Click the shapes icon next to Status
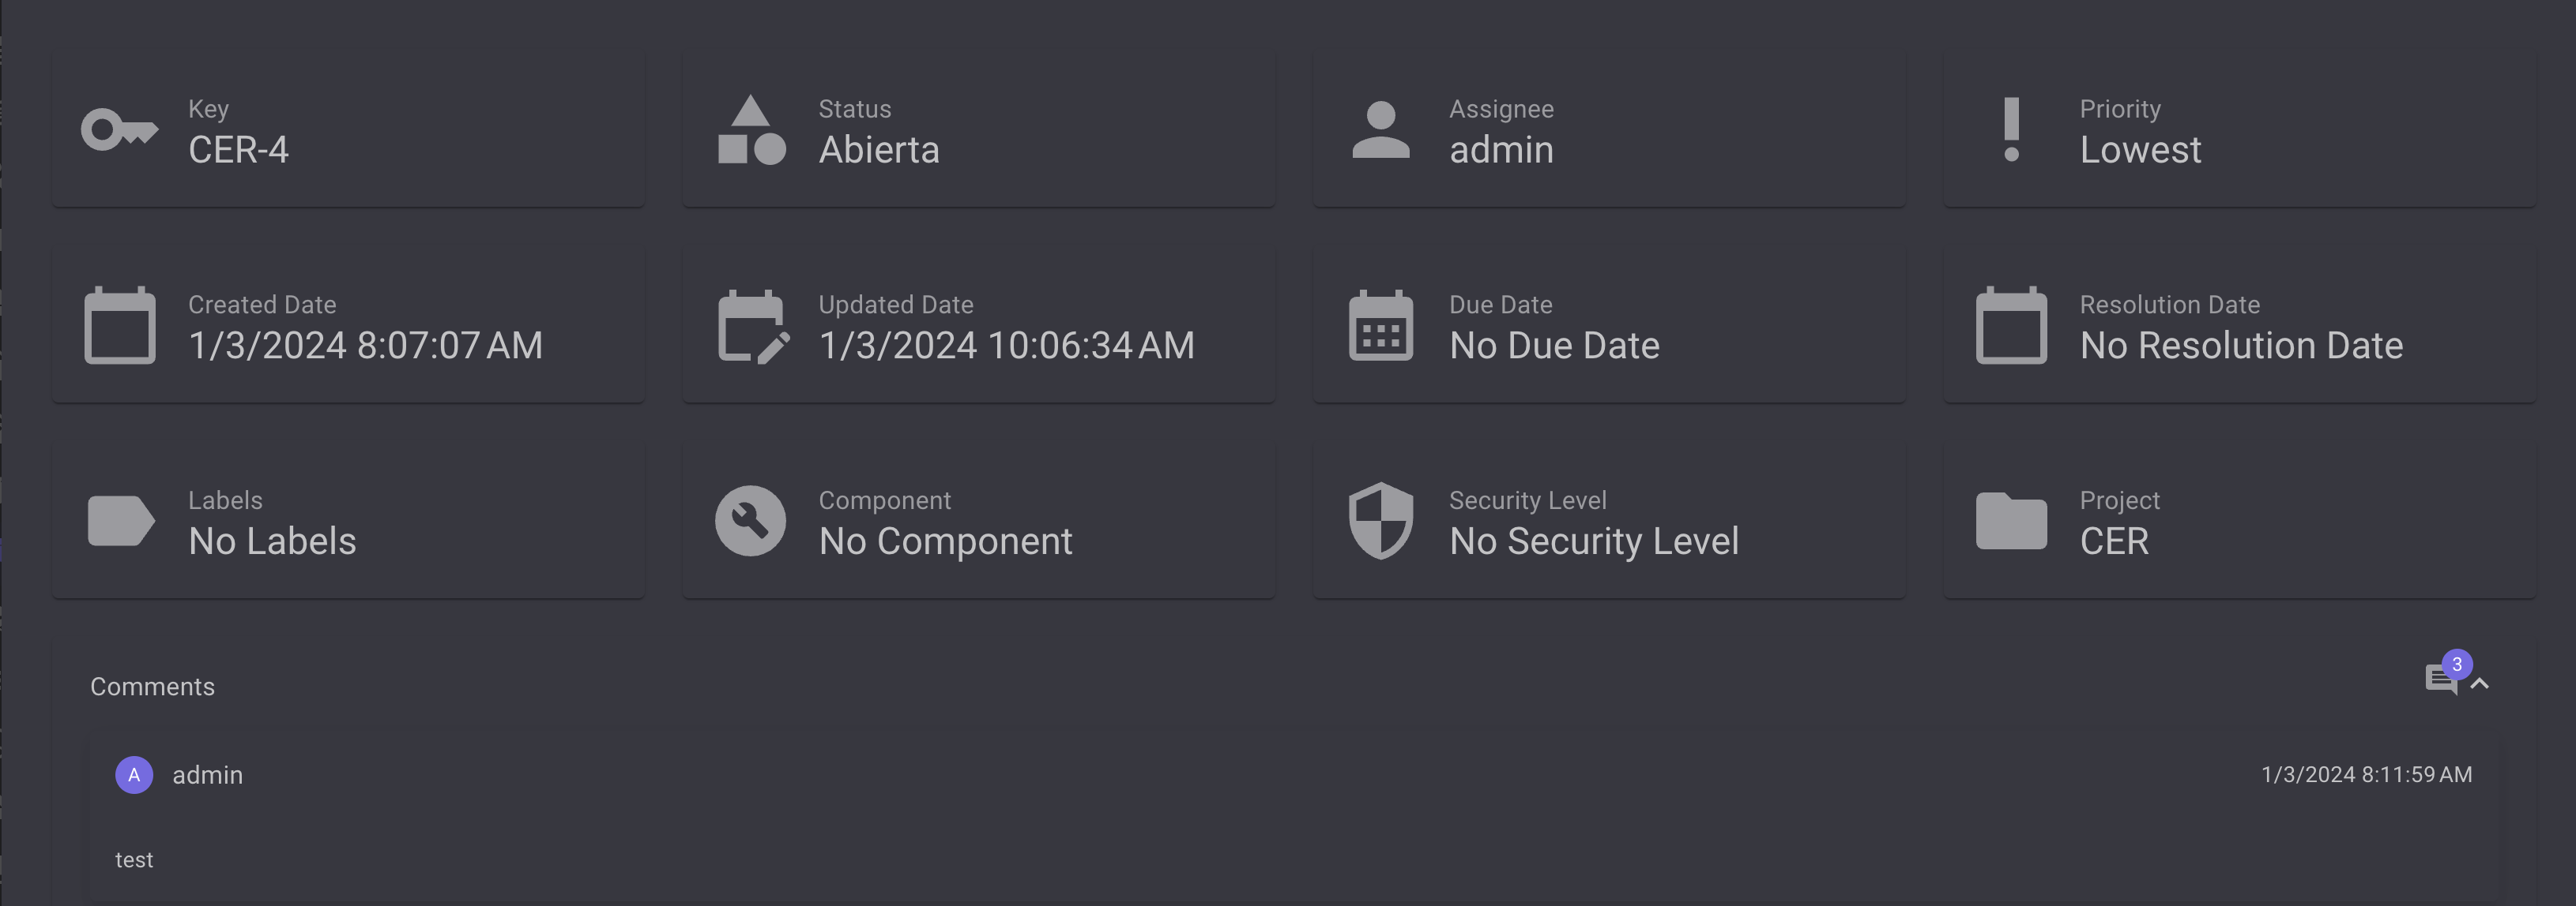Image resolution: width=2576 pixels, height=906 pixels. (751, 130)
